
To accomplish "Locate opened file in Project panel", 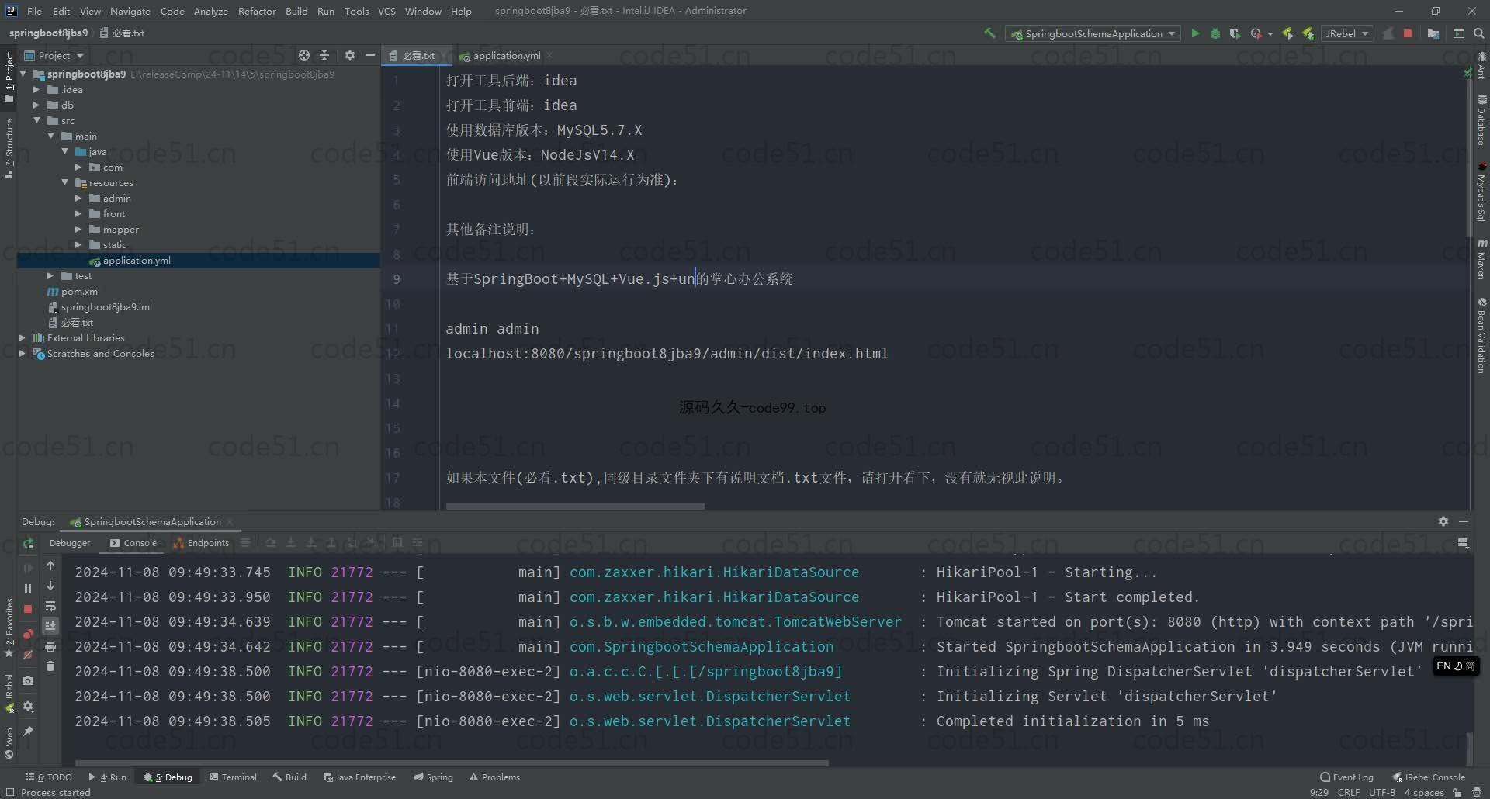I will tap(304, 55).
